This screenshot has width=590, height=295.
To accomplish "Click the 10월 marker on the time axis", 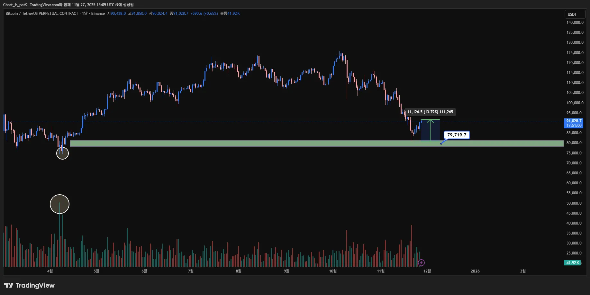I will coord(333,271).
